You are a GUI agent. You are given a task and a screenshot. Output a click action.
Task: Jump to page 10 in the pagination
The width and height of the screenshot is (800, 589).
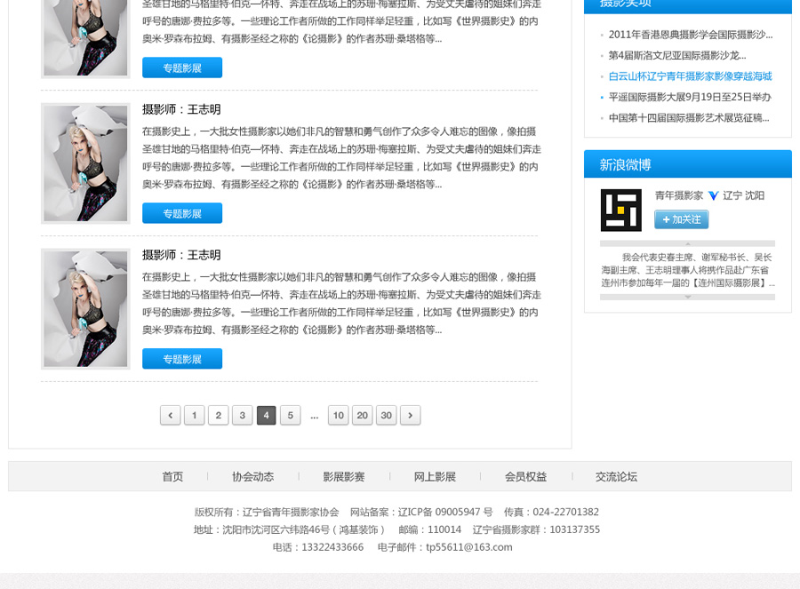pos(338,415)
